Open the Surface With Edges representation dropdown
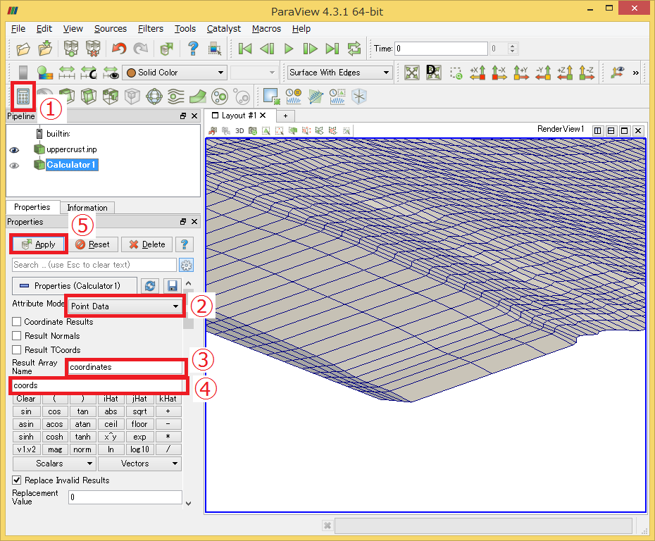The height and width of the screenshot is (541, 655). 339,73
